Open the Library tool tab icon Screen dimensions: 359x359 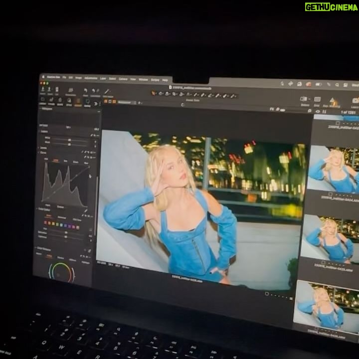point(42,100)
